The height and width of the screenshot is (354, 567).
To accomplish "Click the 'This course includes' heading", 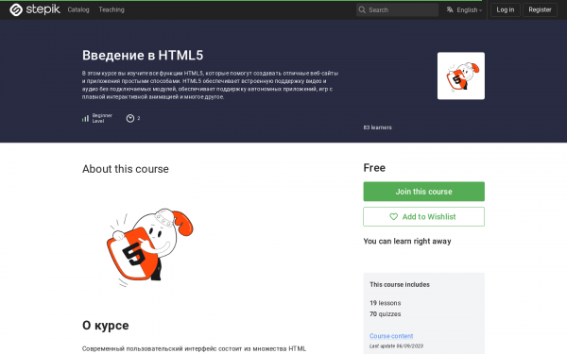I will pos(400,285).
